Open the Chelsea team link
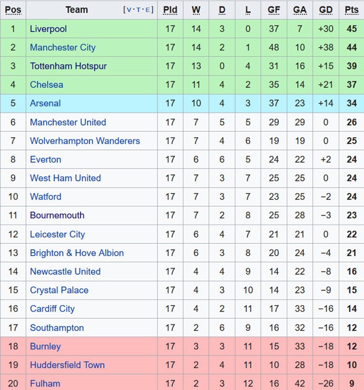The image size is (364, 390). point(46,85)
